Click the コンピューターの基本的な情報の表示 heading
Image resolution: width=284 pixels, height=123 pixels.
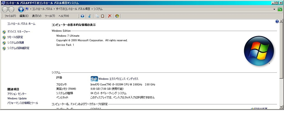coord(74,25)
